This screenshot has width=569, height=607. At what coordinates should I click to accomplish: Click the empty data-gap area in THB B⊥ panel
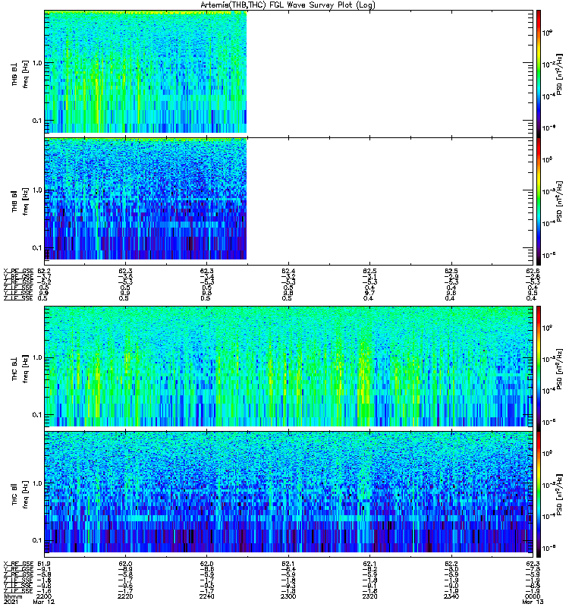click(389, 74)
